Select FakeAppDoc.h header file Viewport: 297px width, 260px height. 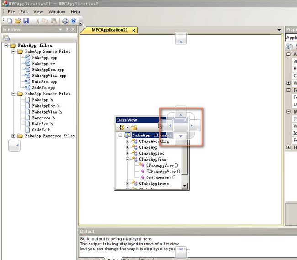pos(46,106)
